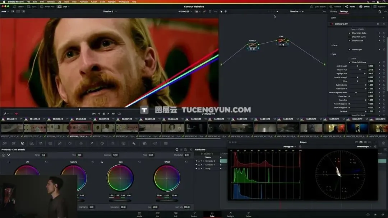Open the 3D stereoscopic palette
This screenshot has width=388, height=218.
pos(166,143)
